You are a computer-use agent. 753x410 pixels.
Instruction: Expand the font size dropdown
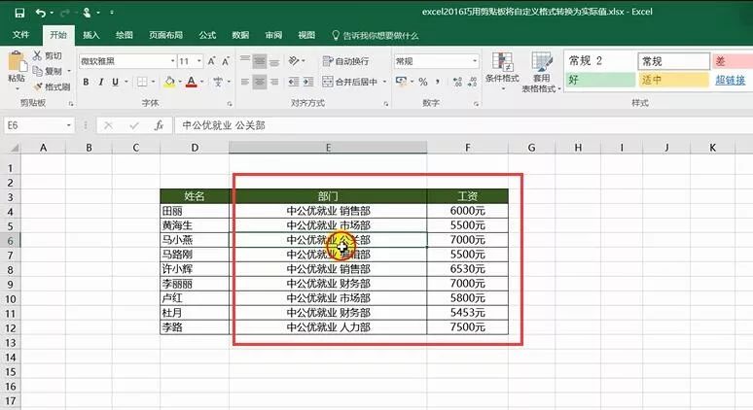(198, 61)
